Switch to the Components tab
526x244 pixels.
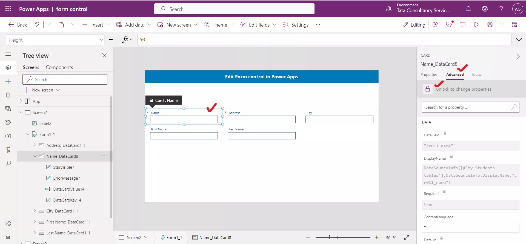(x=59, y=67)
